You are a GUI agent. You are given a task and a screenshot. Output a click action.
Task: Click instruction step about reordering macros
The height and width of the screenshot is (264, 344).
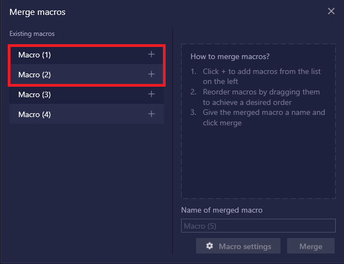click(255, 97)
